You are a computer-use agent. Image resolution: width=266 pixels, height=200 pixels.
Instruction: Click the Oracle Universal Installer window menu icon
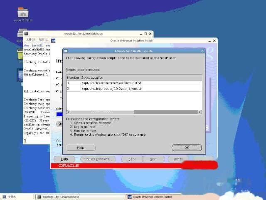click(x=53, y=41)
